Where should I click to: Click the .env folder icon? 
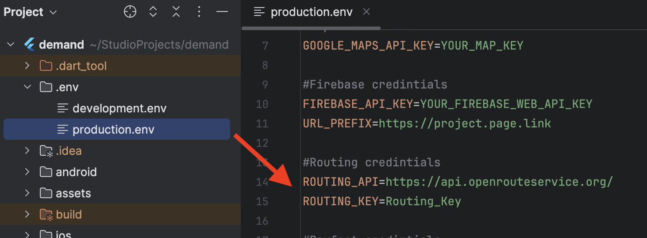(x=46, y=87)
